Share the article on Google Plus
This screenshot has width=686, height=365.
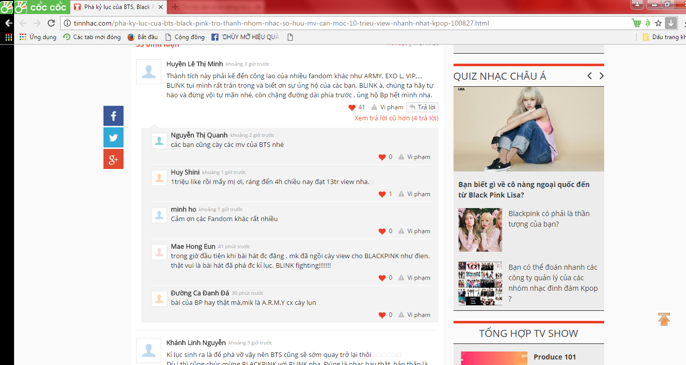[x=113, y=159]
